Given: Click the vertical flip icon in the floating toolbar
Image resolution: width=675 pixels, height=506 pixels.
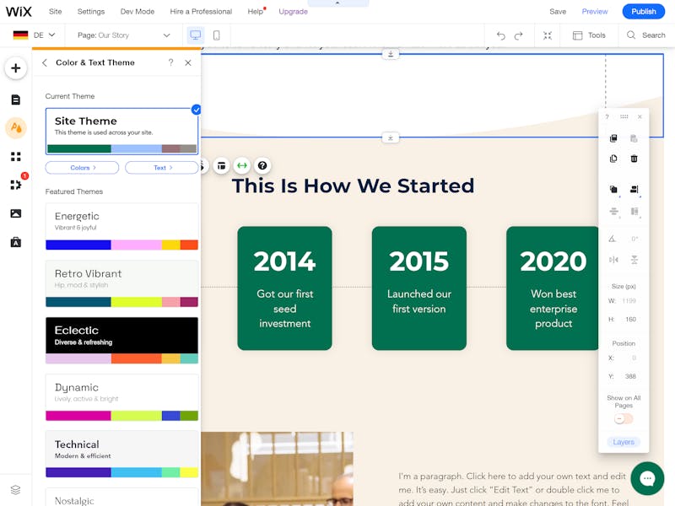Looking at the screenshot, I should pyautogui.click(x=634, y=260).
